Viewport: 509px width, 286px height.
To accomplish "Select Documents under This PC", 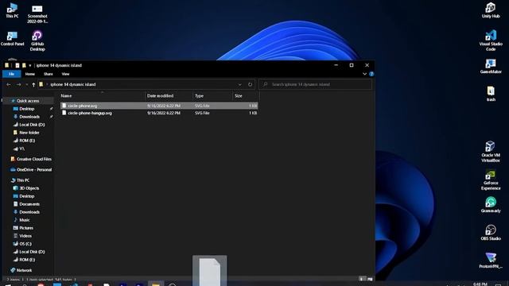I will point(29,204).
